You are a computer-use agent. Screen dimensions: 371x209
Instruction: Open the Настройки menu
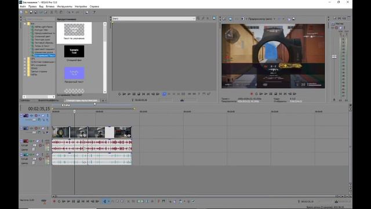81,6
